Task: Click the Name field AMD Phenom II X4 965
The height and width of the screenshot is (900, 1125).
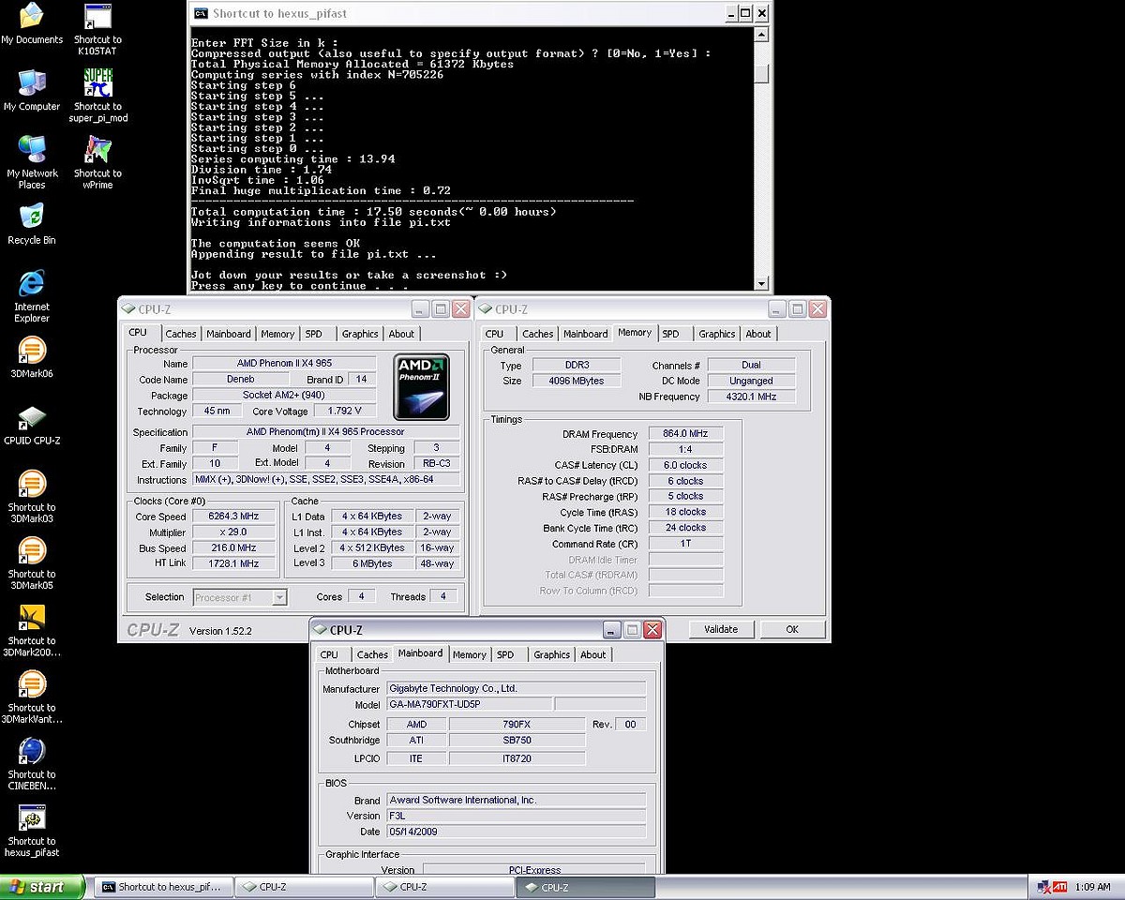Action: coord(284,363)
